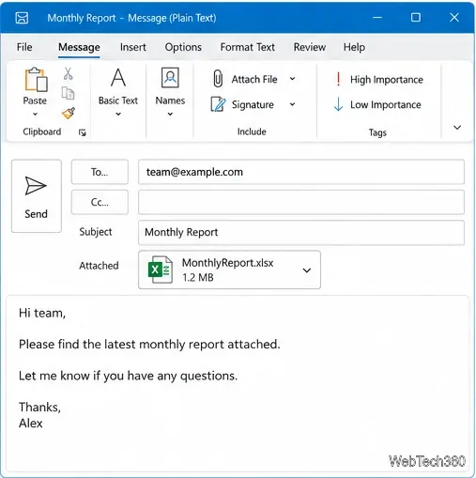This screenshot has width=476, height=478.
Task: Click the Signature pen icon
Action: (x=218, y=104)
